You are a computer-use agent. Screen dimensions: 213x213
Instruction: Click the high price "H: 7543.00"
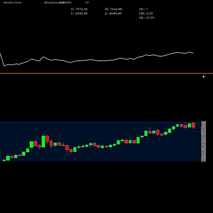(x=113, y=9)
